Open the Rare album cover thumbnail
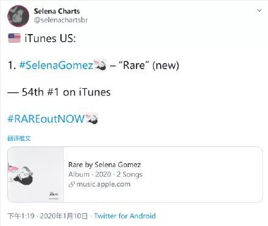The width and height of the screenshot is (268, 226). pos(36,174)
